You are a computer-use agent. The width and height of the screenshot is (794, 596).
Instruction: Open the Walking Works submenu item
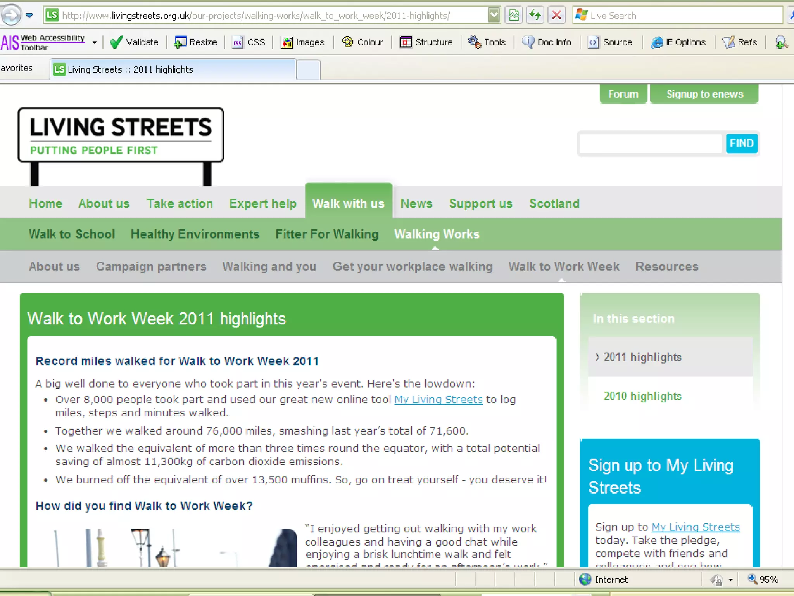437,234
